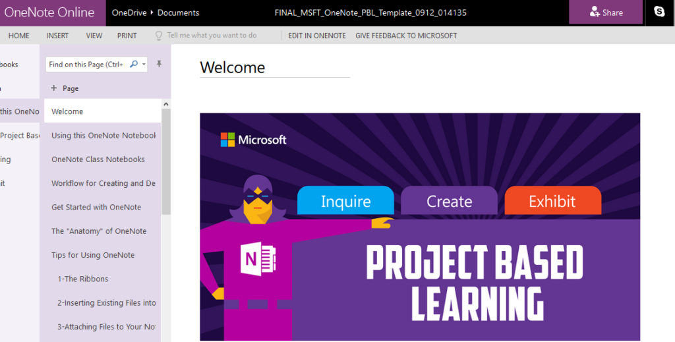Open the HOME ribbon tab
The width and height of the screenshot is (675, 342).
[x=19, y=36]
